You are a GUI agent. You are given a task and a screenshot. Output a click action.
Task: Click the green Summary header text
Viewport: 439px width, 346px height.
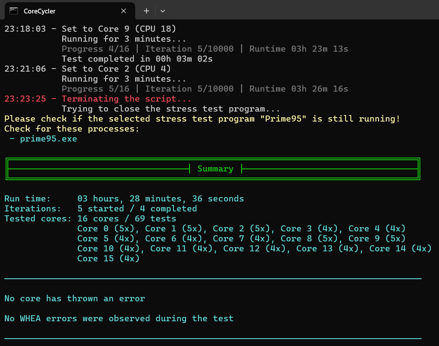click(215, 169)
